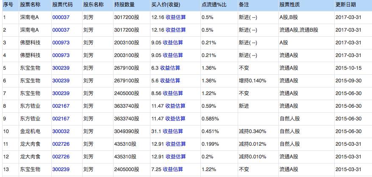This screenshot has width=372, height=177.
Task: Open 002726 code link in row 11
Action: point(61,144)
